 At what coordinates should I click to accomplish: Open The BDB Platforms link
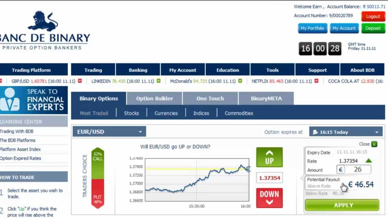click(18, 140)
